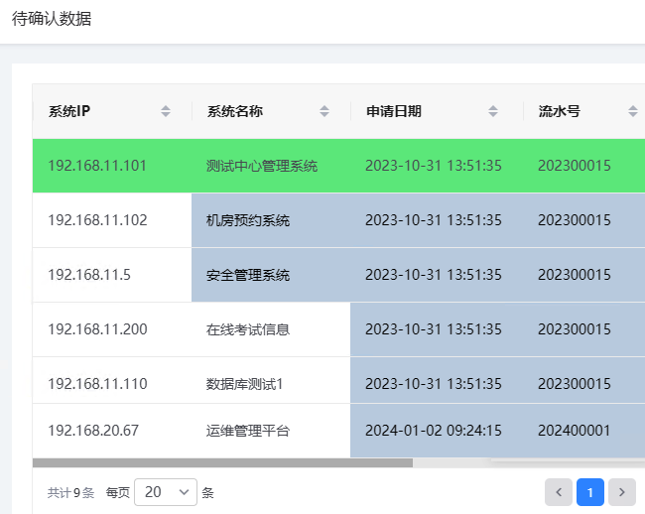Click sort icon in 系统名称 header
This screenshot has height=514, width=645.
pyautogui.click(x=324, y=111)
